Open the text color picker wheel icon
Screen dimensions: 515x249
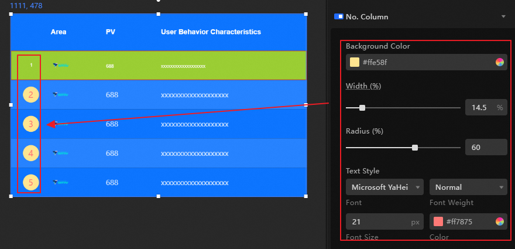[500, 221]
